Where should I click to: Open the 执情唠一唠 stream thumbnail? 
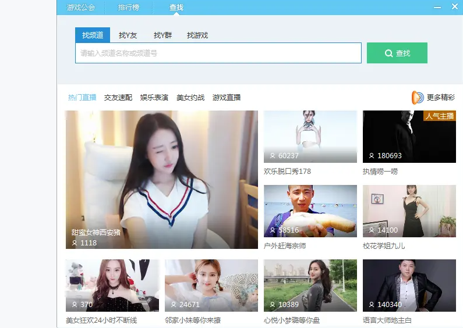[409, 137]
